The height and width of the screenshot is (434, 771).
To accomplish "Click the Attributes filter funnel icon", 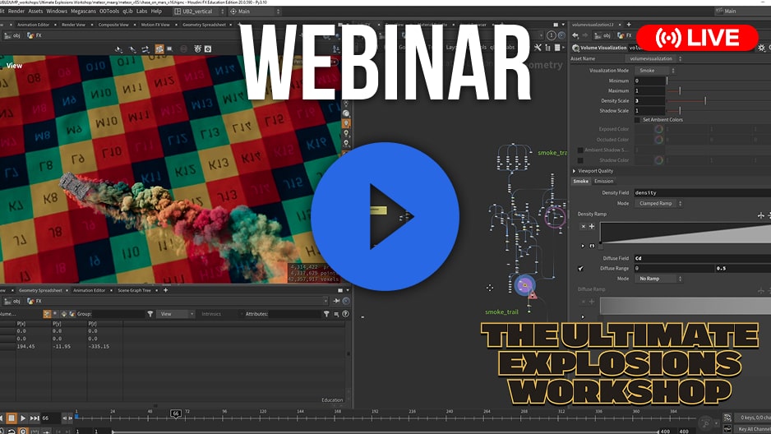I will (x=326, y=314).
